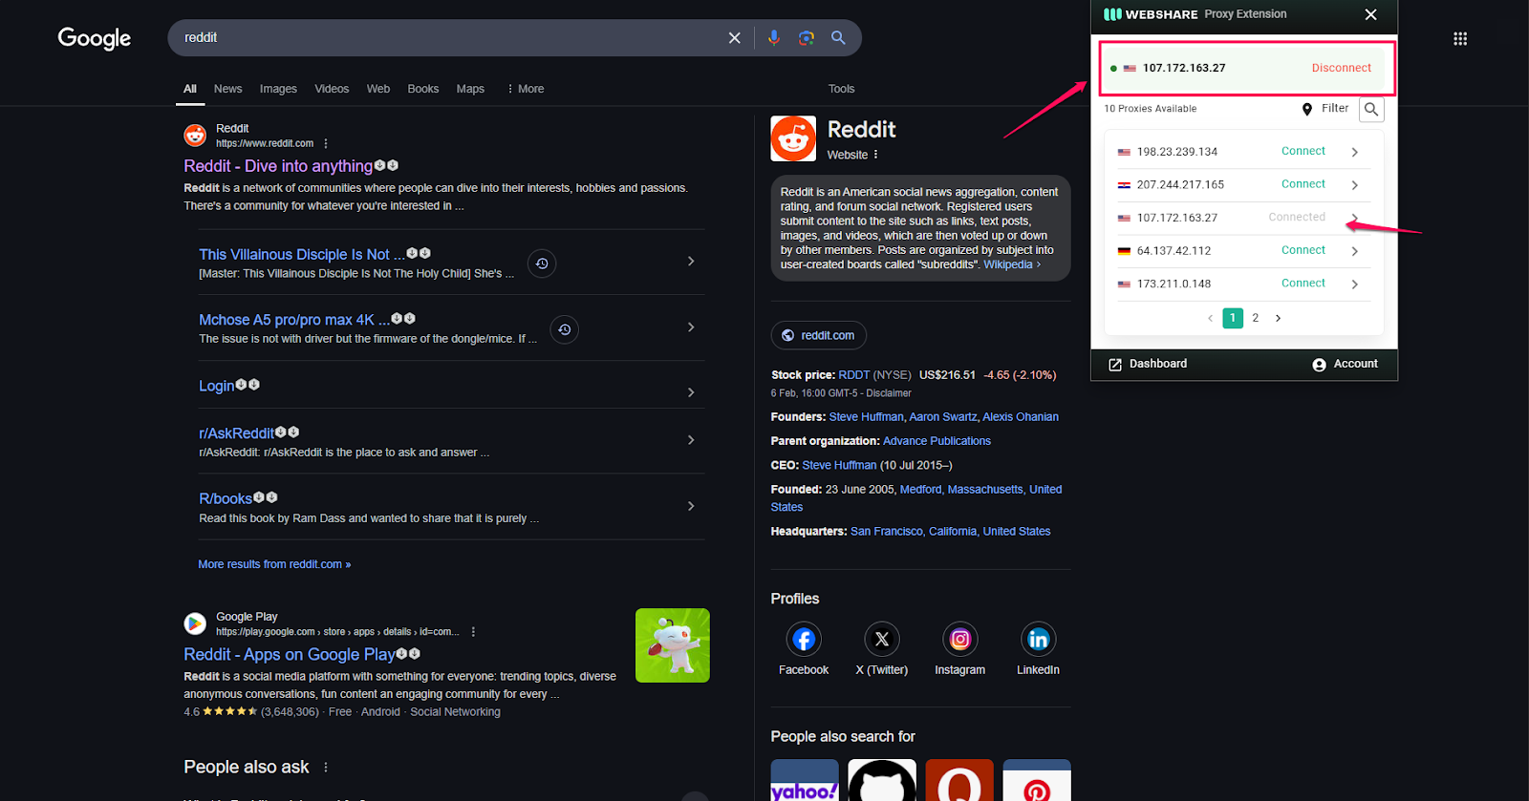The image size is (1529, 801).
Task: Click the Google logo
Action: click(x=95, y=38)
